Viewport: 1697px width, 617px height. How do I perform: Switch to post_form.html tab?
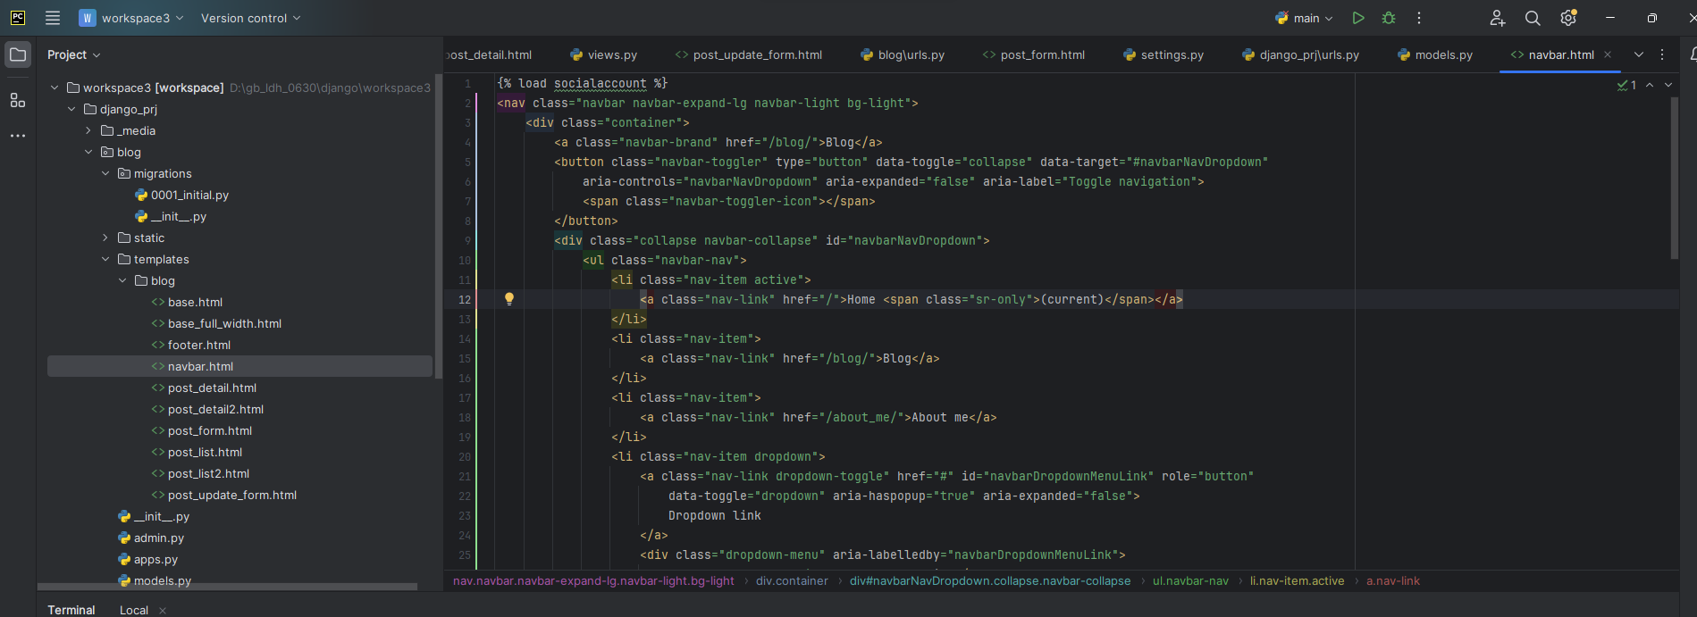click(x=1034, y=54)
